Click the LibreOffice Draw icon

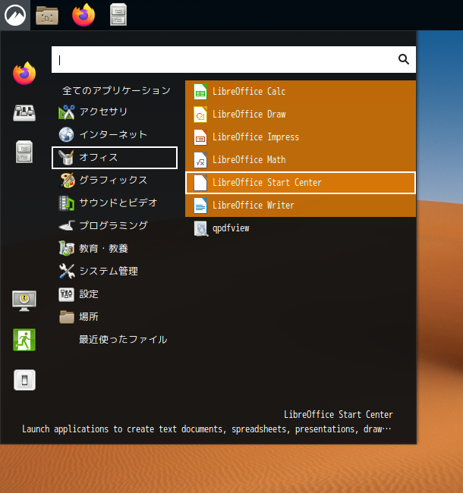(x=200, y=115)
